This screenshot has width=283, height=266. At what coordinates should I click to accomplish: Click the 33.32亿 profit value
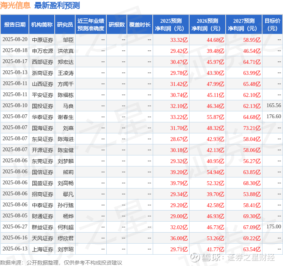coord(179,40)
